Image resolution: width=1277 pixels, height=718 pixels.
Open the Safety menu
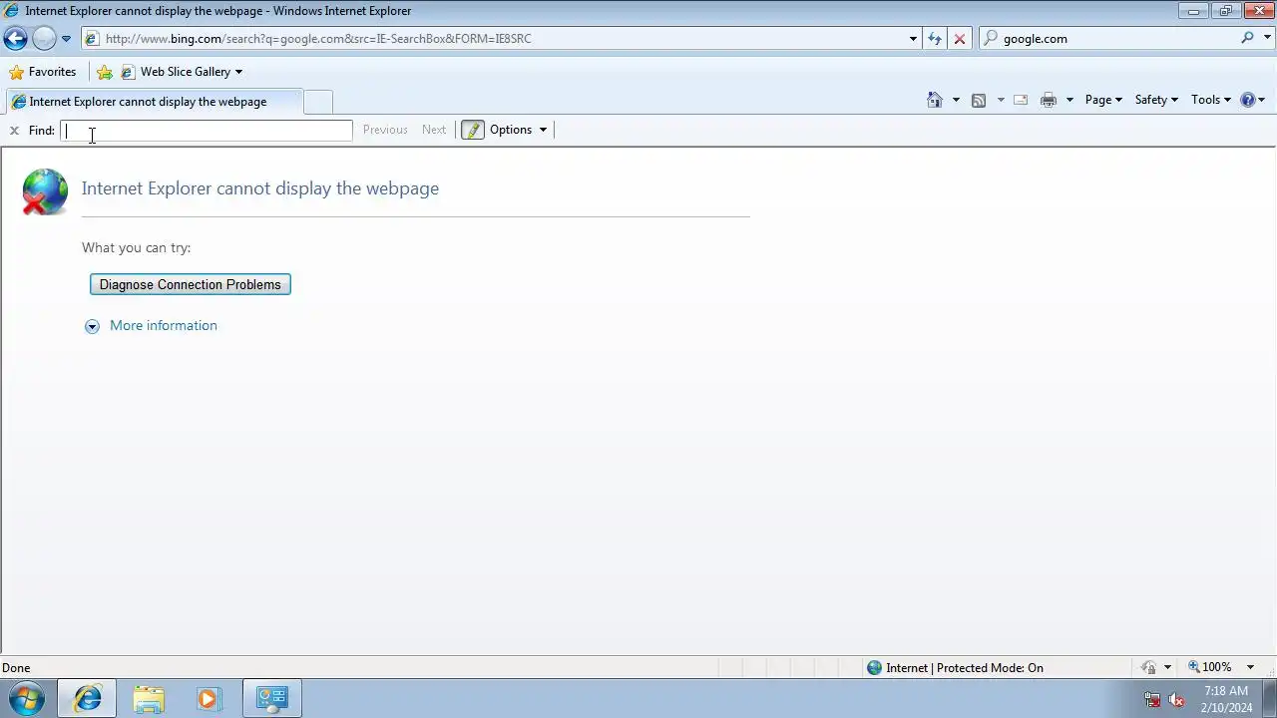[1156, 100]
